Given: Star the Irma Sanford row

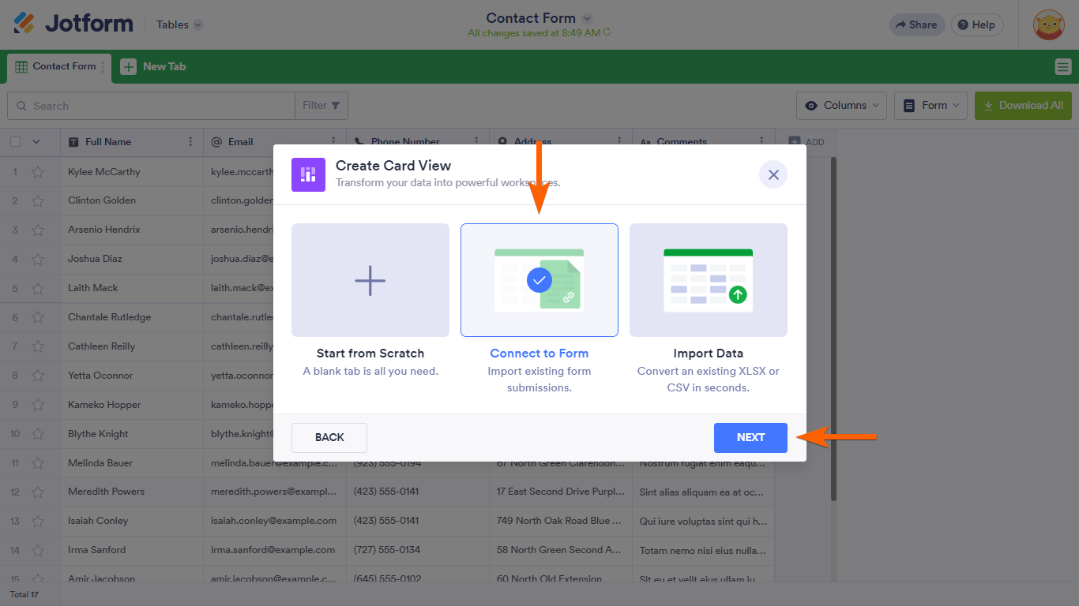Looking at the screenshot, I should 37,551.
